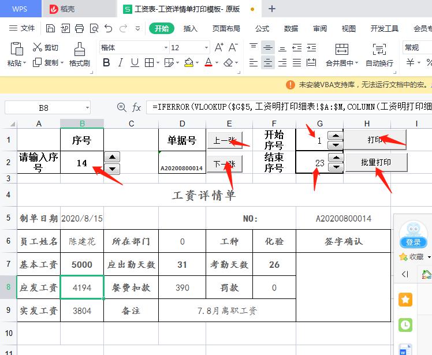This screenshot has height=355, width=432.
Task: Increase 序号 with spinner up arrow
Action: (x=112, y=157)
